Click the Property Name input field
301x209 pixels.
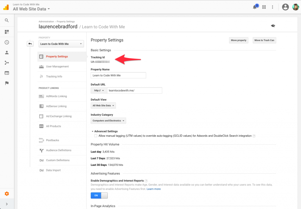[118, 75]
